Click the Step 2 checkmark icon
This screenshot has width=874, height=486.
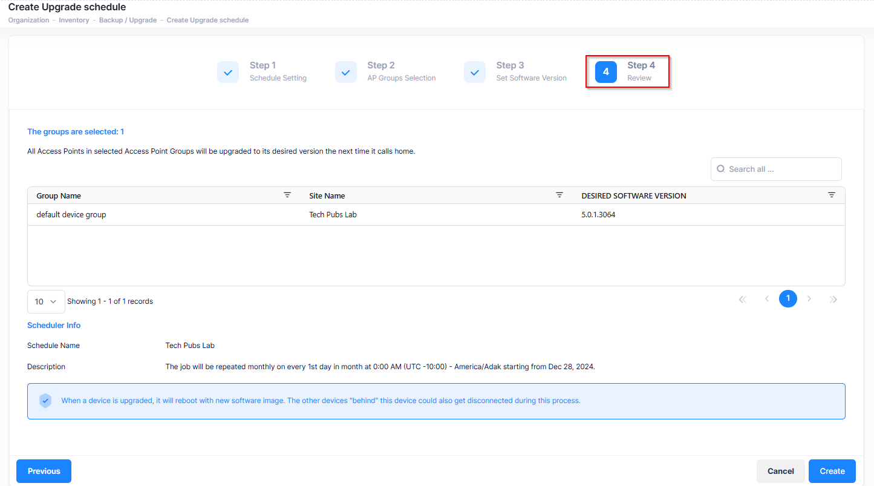point(345,72)
